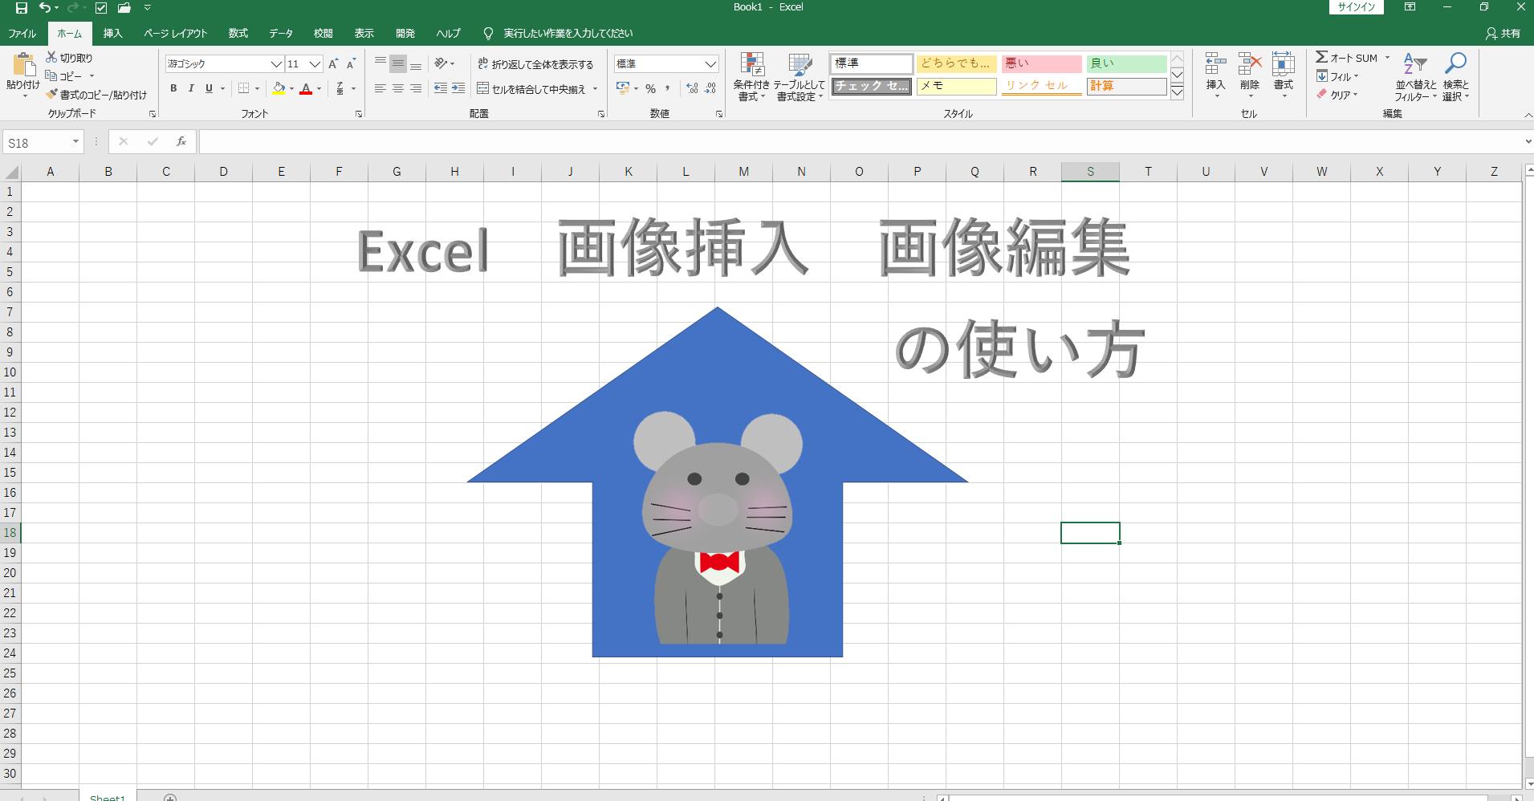Click the Decrease Indent icon
This screenshot has width=1534, height=801.
click(x=441, y=88)
